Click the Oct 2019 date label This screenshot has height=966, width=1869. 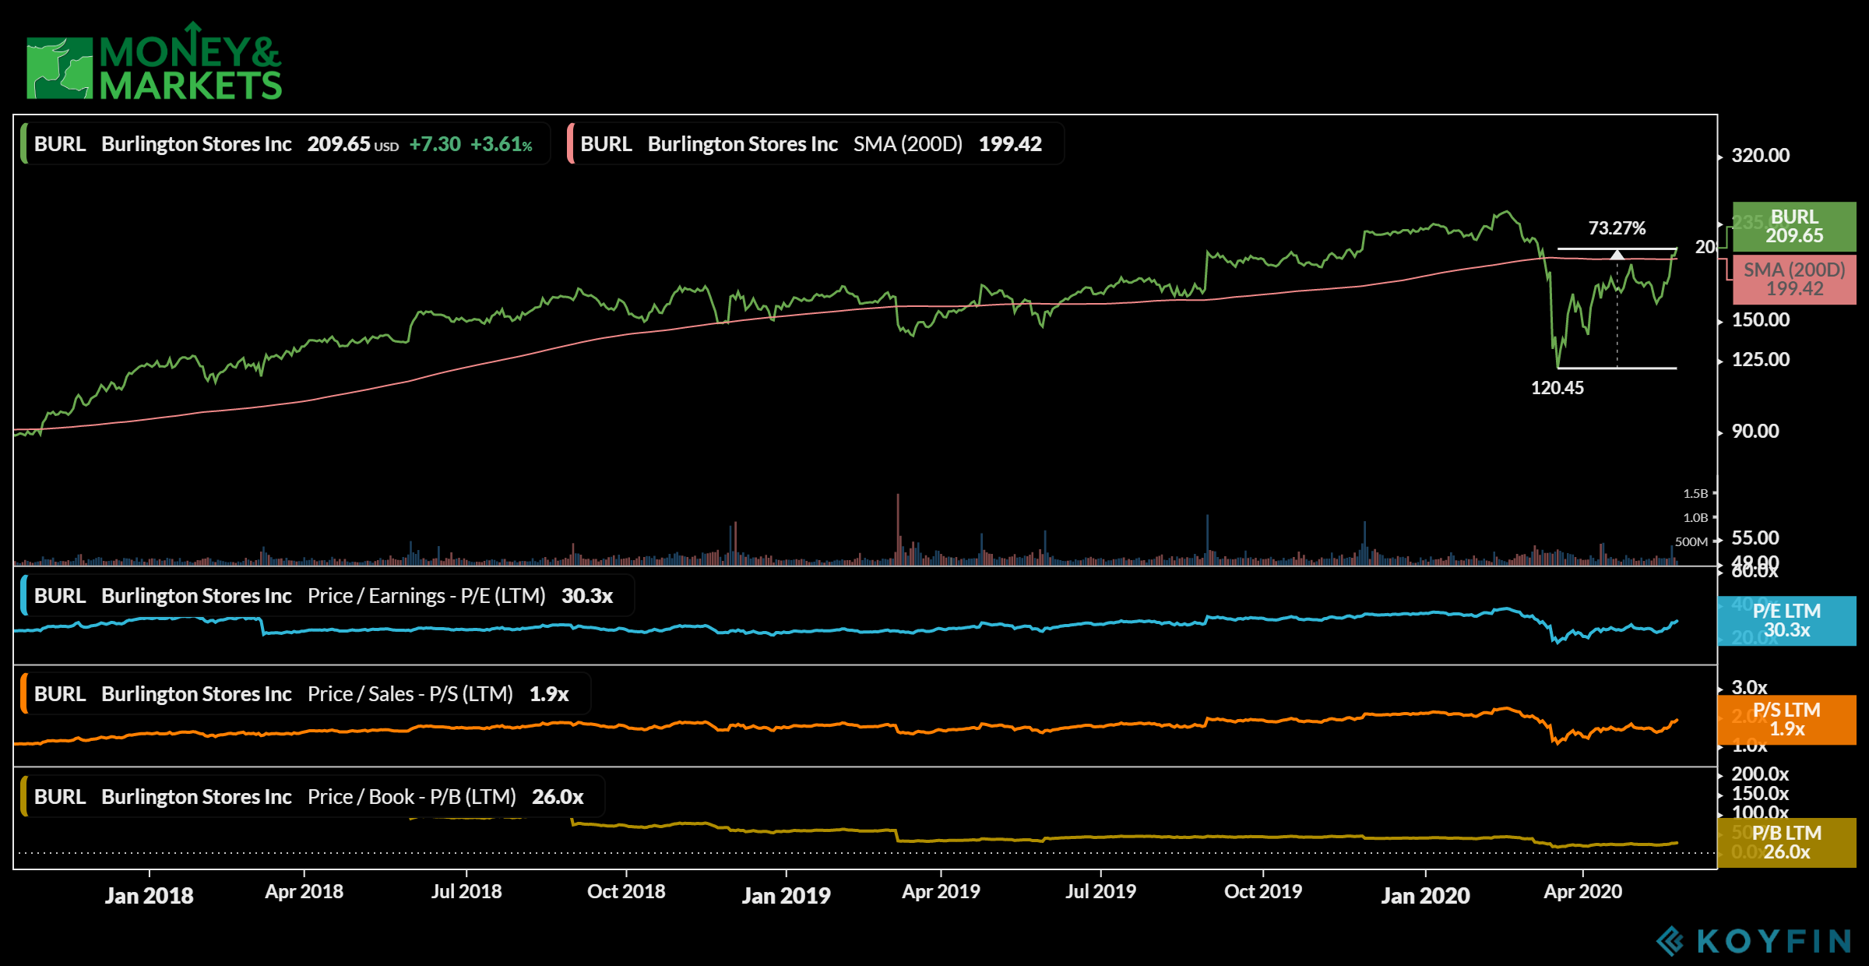click(x=1263, y=892)
